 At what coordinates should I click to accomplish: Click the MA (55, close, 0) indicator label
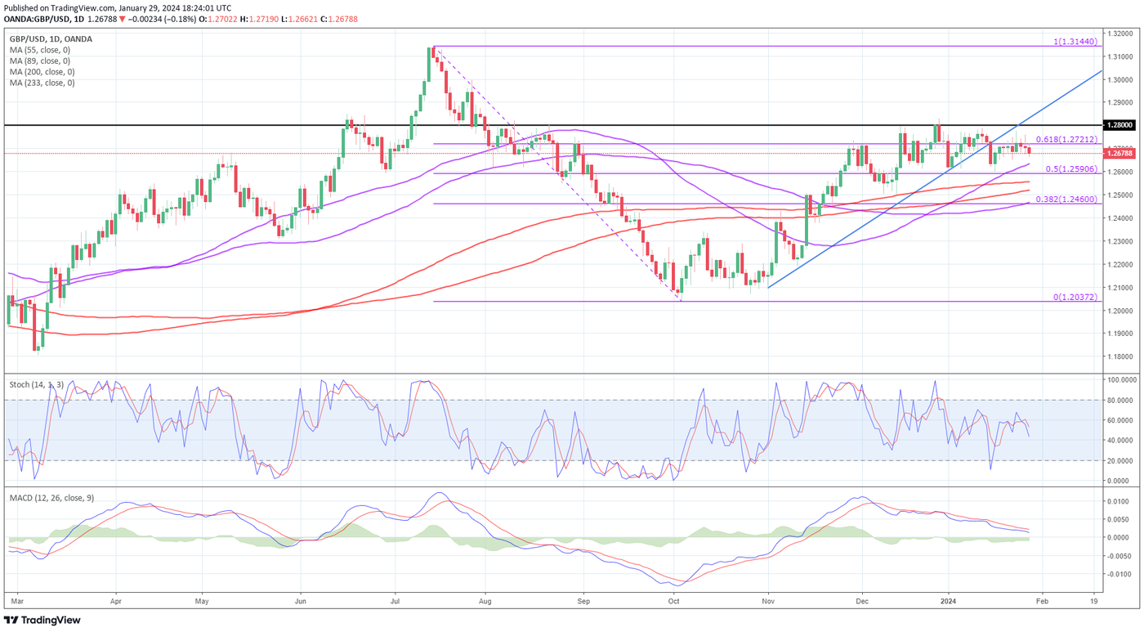tap(40, 50)
